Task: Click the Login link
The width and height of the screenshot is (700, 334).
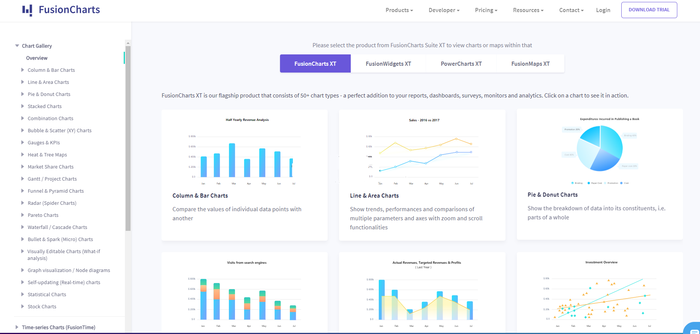Action: click(x=603, y=10)
